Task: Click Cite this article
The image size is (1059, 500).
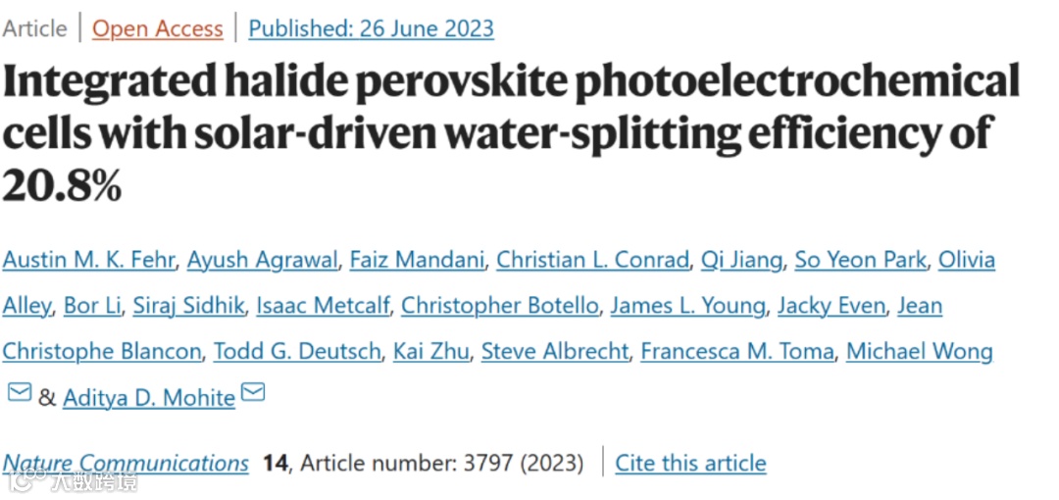Action: click(690, 463)
